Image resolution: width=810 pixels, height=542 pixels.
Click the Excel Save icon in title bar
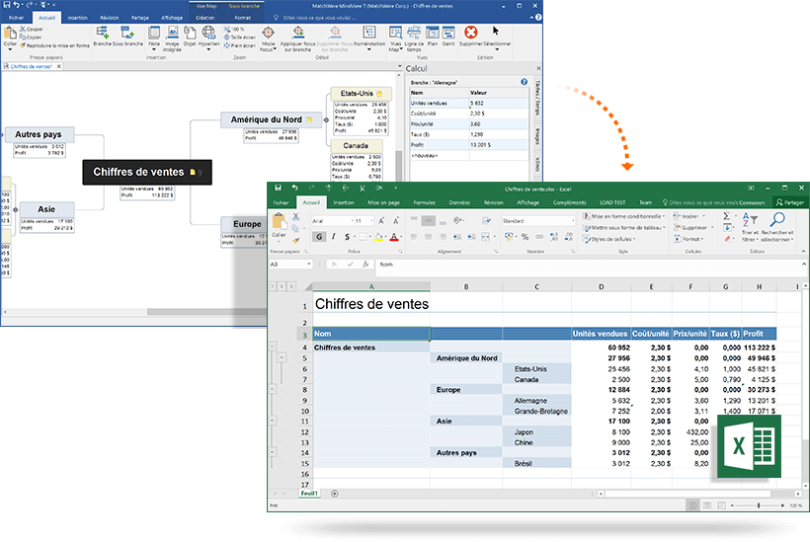coord(280,188)
